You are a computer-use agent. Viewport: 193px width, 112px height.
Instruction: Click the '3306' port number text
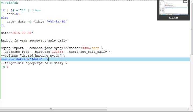click(86, 48)
